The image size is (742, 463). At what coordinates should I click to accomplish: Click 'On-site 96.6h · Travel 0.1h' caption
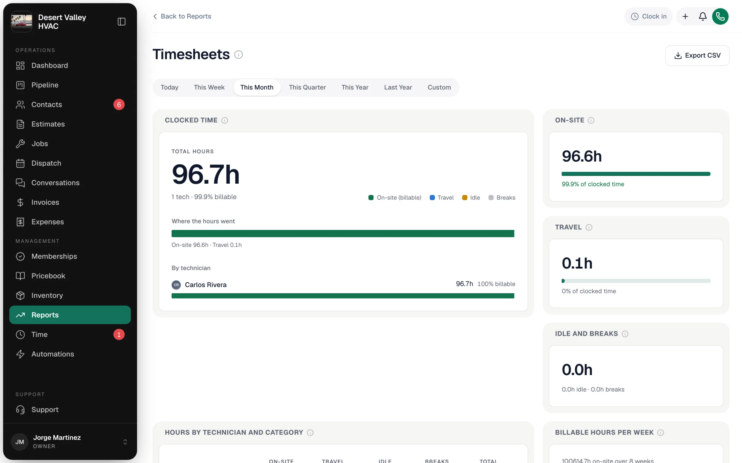[207, 245]
